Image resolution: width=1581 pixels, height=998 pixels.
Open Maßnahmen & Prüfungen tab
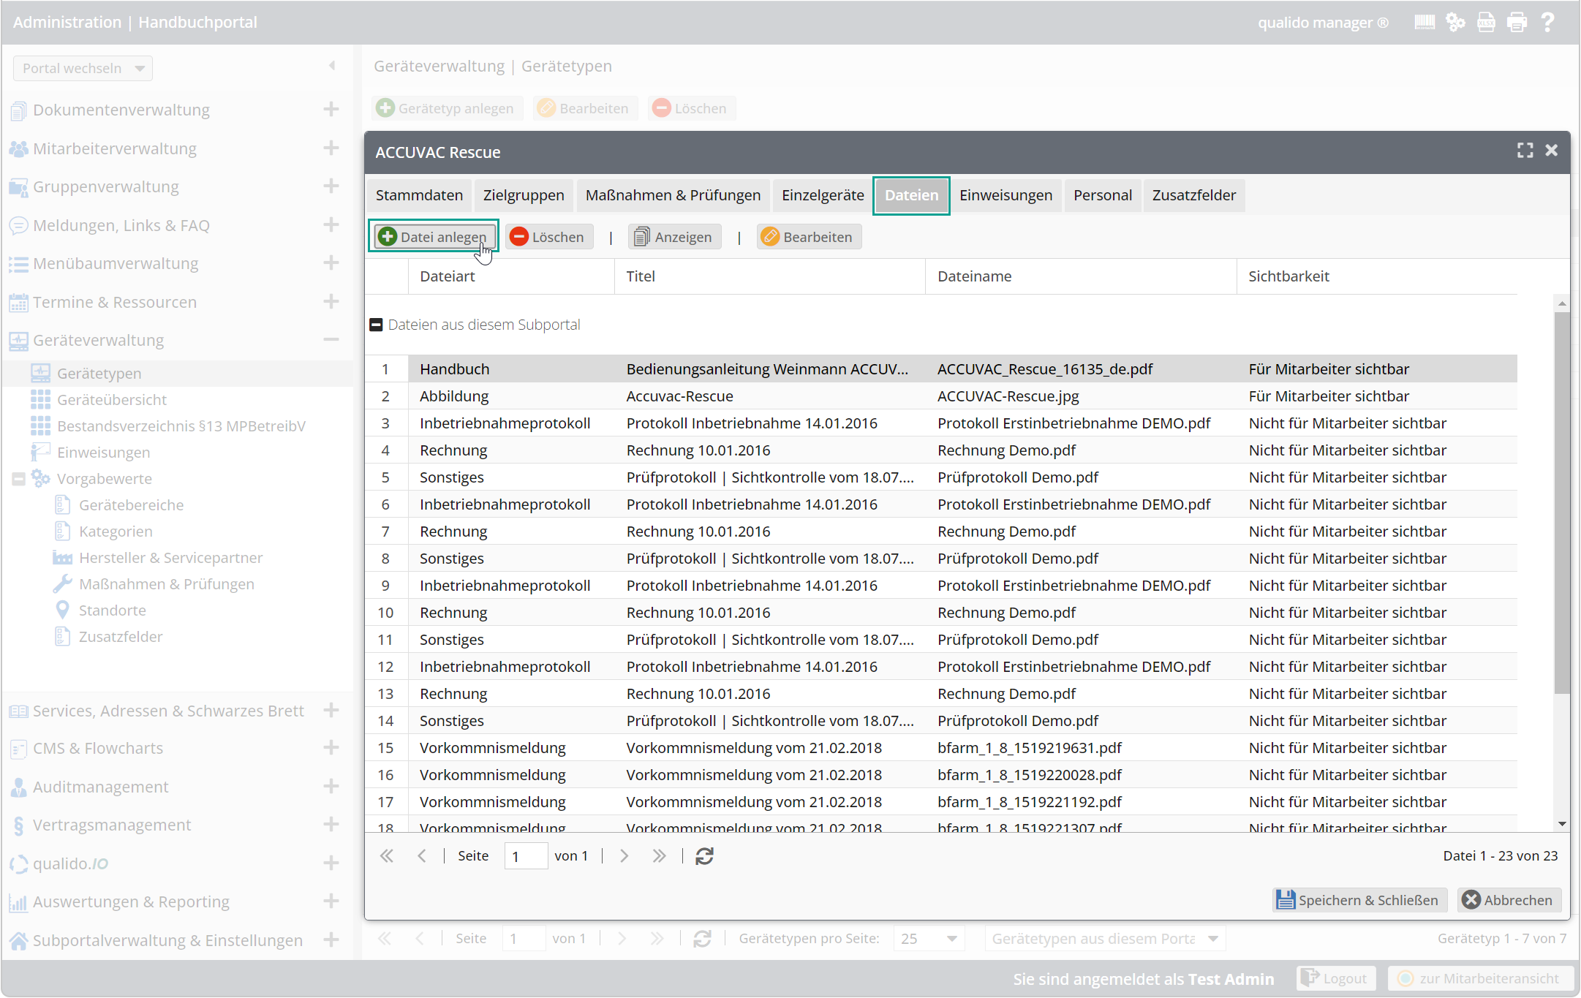coord(673,195)
